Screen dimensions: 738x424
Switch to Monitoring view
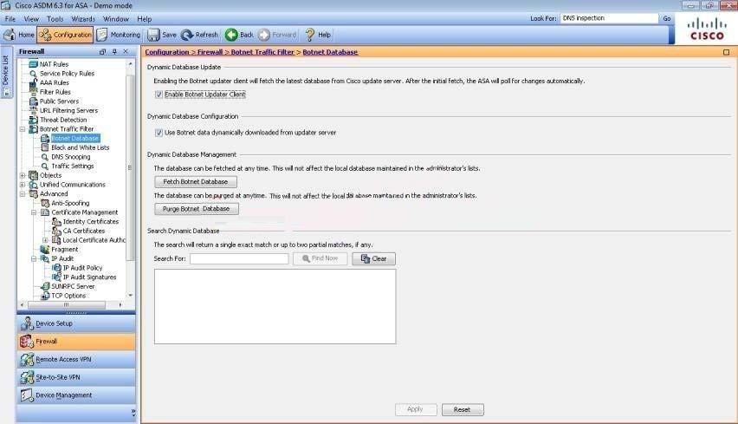[119, 35]
